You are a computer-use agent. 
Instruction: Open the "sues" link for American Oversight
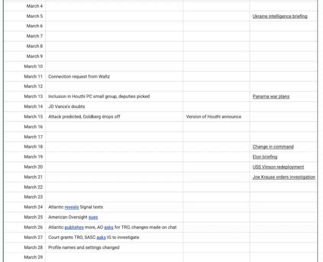coord(93,217)
